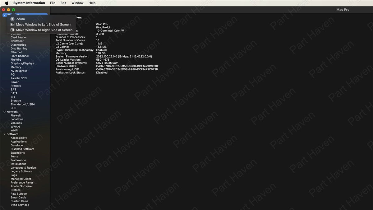The height and width of the screenshot is (210, 373).
Task: Select Move Window to Left Side of Screen
Action: click(x=43, y=25)
